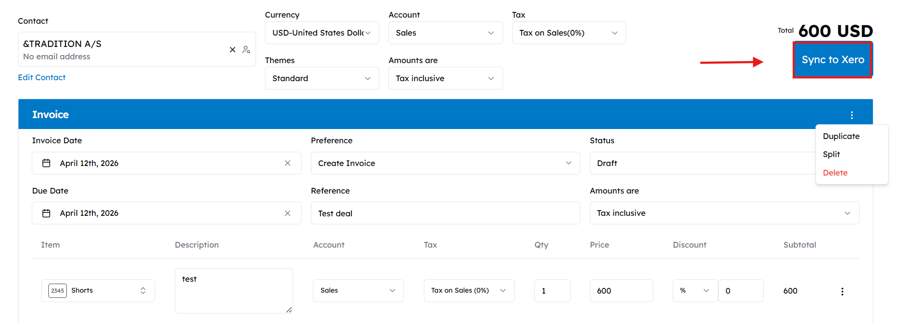Click the description textarea resize handle
The image size is (898, 323).
point(289,309)
